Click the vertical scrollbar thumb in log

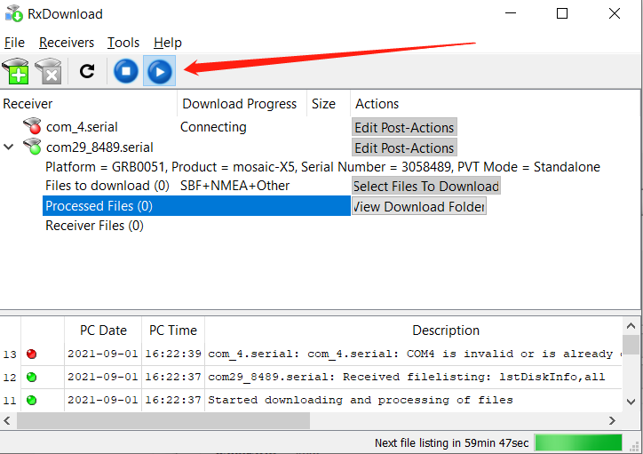[631, 345]
